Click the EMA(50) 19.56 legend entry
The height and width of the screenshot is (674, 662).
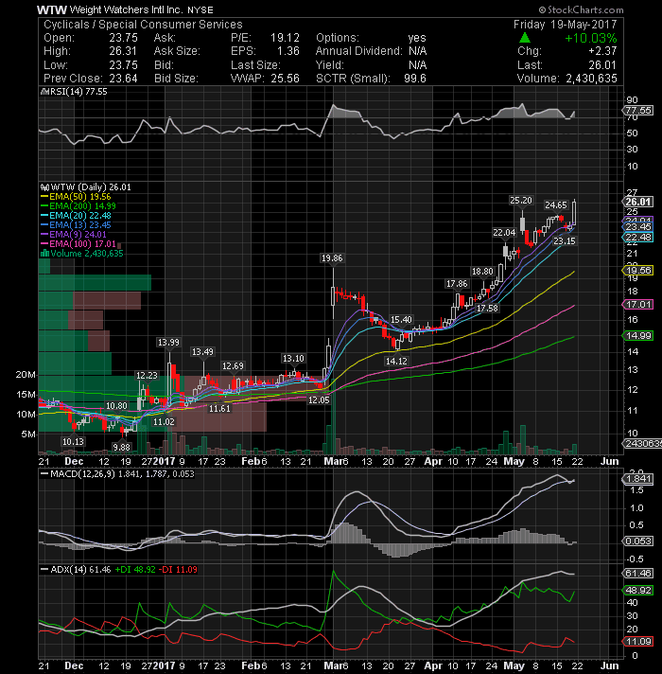tap(76, 197)
